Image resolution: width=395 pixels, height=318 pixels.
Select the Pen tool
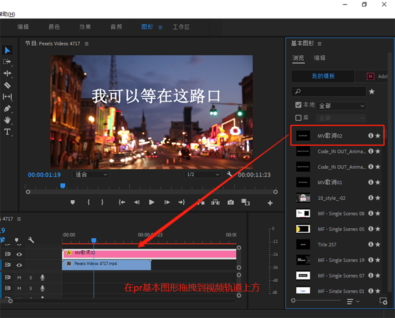coord(7,108)
